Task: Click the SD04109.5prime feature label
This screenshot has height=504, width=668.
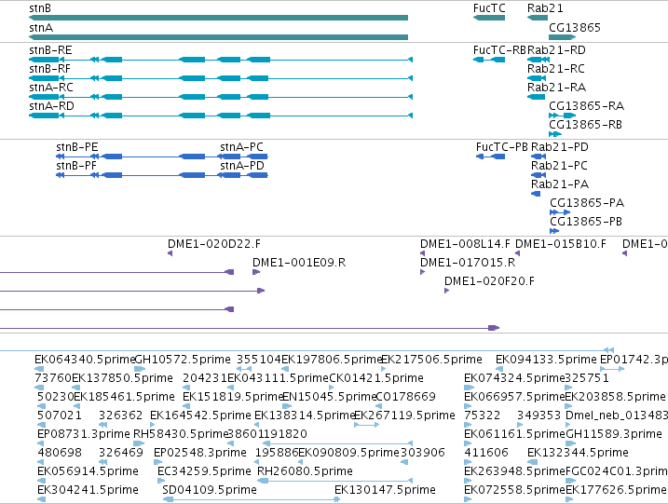Action: [210, 490]
